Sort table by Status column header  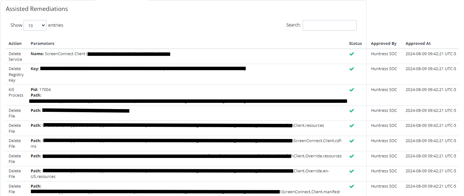click(x=355, y=44)
